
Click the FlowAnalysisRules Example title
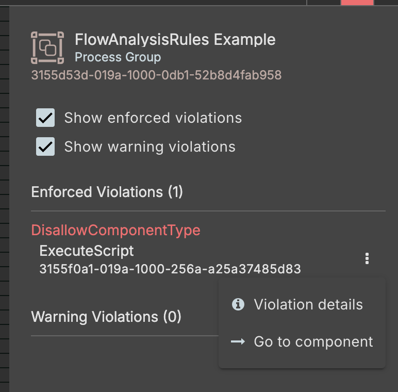175,39
